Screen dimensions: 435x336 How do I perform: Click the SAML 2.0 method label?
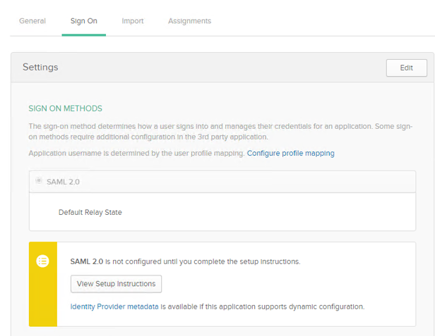click(x=63, y=182)
